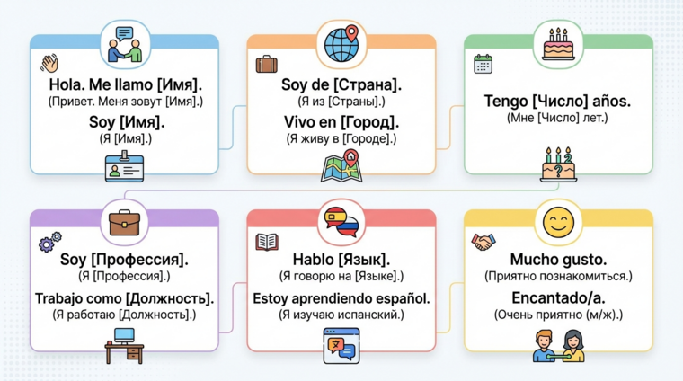The height and width of the screenshot is (381, 683).
Task: Click the speech bubbles with flags icon
Action: coord(341,221)
